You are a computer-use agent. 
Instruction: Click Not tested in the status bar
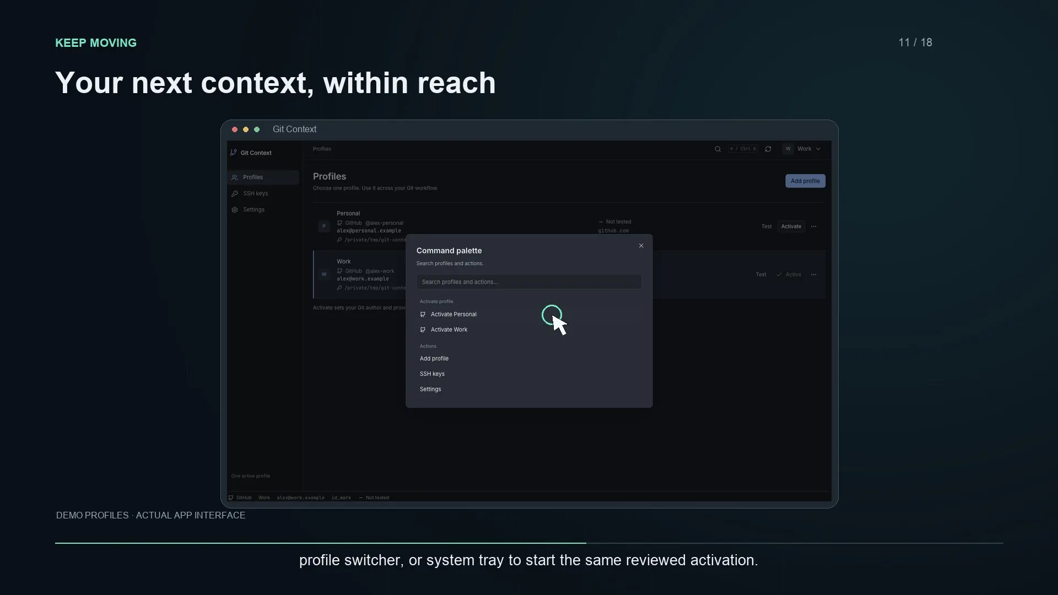[x=377, y=497]
